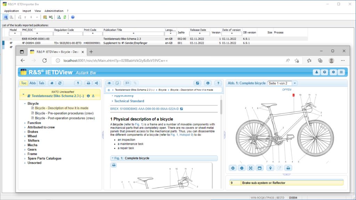Print the figure with graphic panel printer icon
The width and height of the screenshot is (356, 200).
point(288,168)
